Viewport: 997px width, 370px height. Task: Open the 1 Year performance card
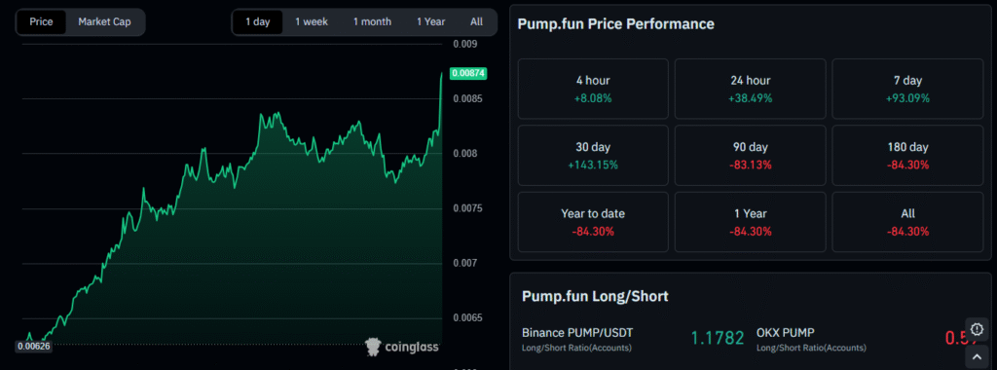pos(751,223)
